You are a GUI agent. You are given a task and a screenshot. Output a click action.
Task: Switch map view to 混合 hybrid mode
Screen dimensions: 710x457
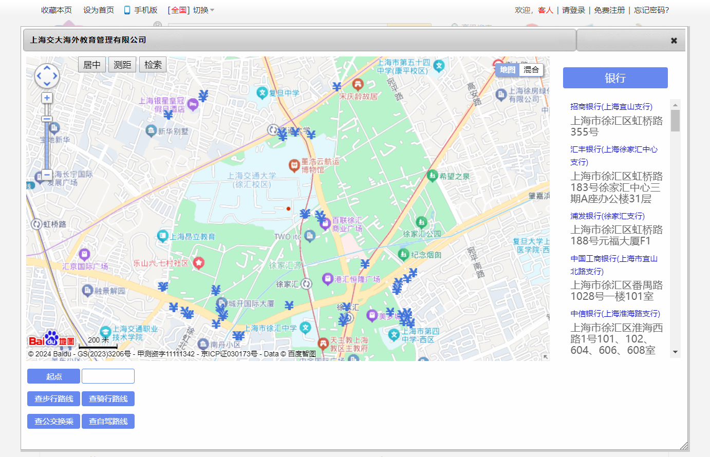click(x=531, y=70)
